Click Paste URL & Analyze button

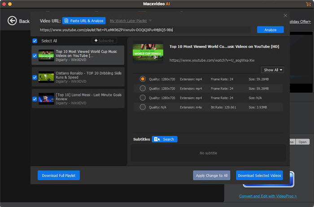(x=84, y=21)
